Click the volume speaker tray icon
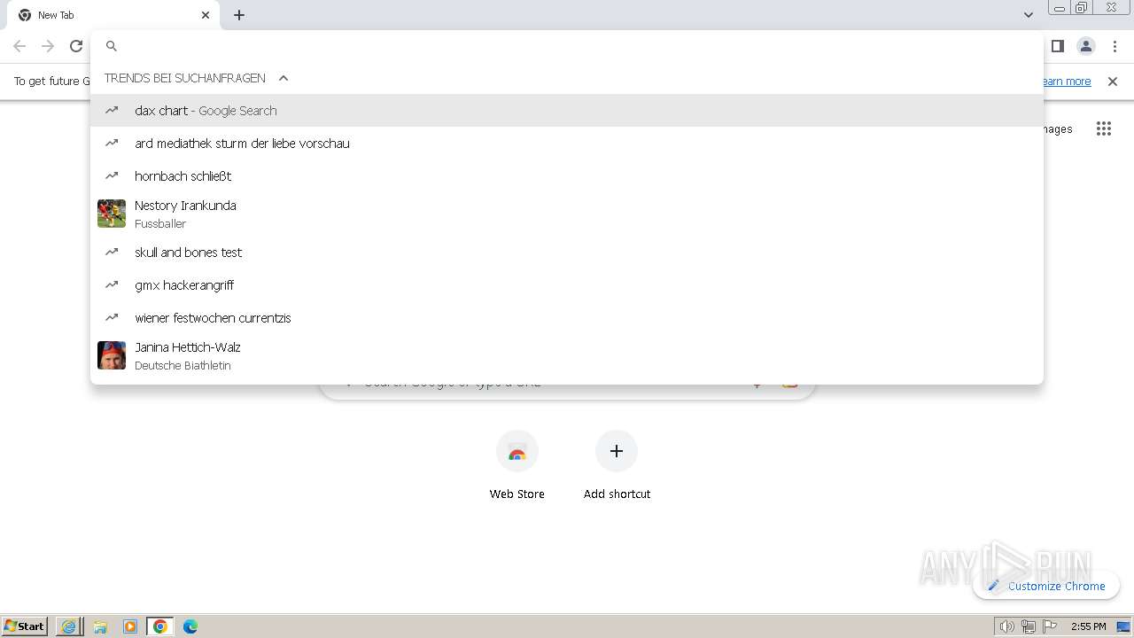 (1007, 626)
